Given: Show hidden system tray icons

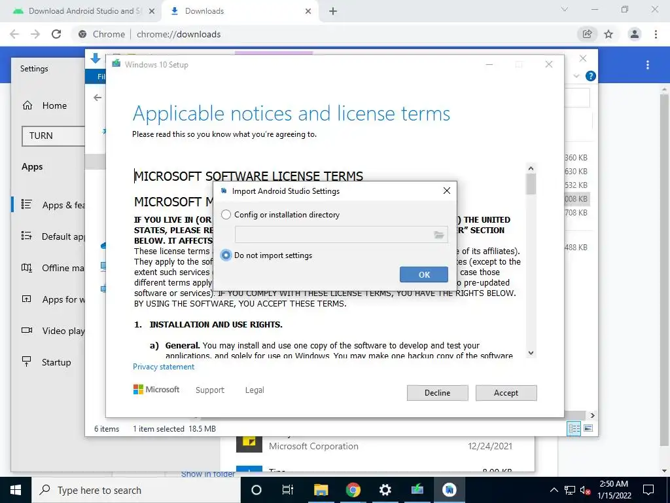Looking at the screenshot, I should click(554, 490).
